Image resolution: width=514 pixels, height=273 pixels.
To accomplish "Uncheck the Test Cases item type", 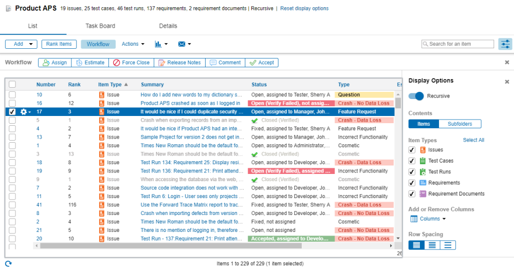I will click(412, 161).
